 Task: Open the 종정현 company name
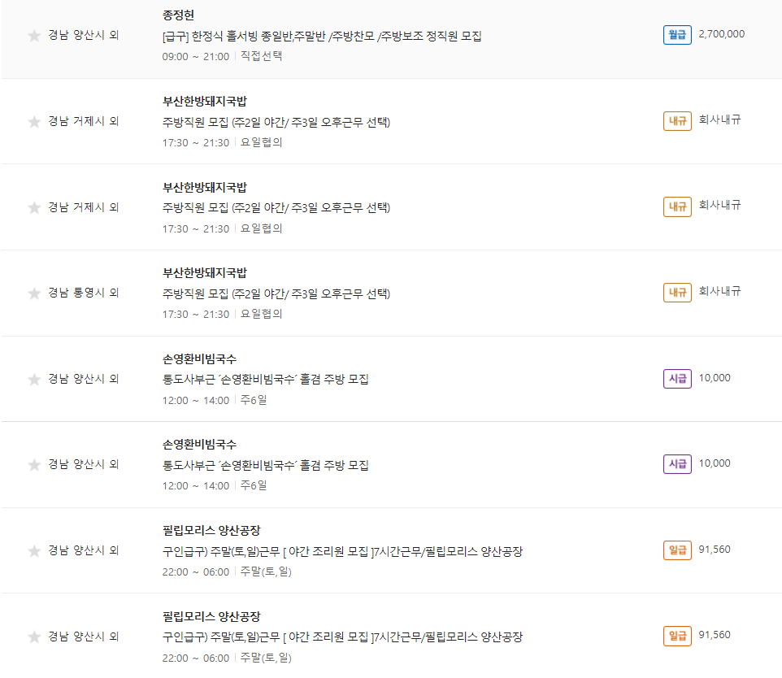click(178, 15)
